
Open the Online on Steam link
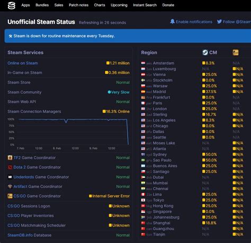(x=23, y=63)
